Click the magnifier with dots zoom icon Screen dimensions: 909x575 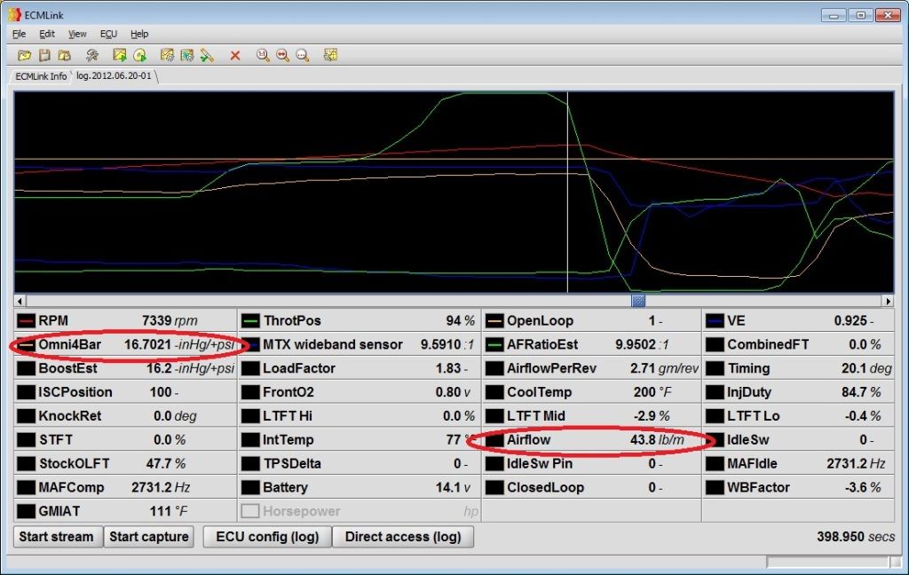pyautogui.click(x=302, y=55)
